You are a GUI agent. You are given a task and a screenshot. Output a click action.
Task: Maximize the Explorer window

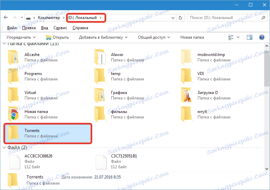click(251, 5)
